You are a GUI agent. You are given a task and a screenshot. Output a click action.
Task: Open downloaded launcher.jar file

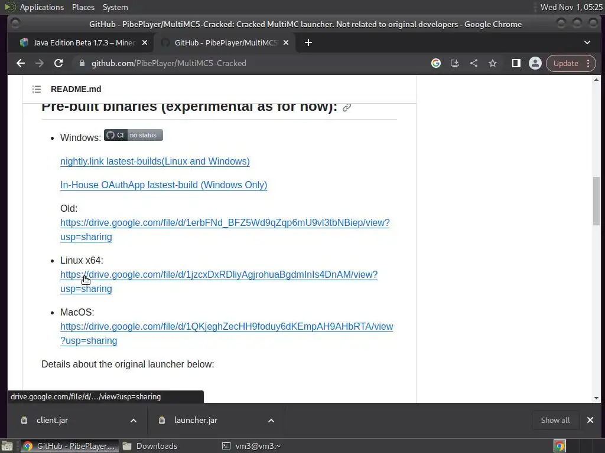[196, 420]
